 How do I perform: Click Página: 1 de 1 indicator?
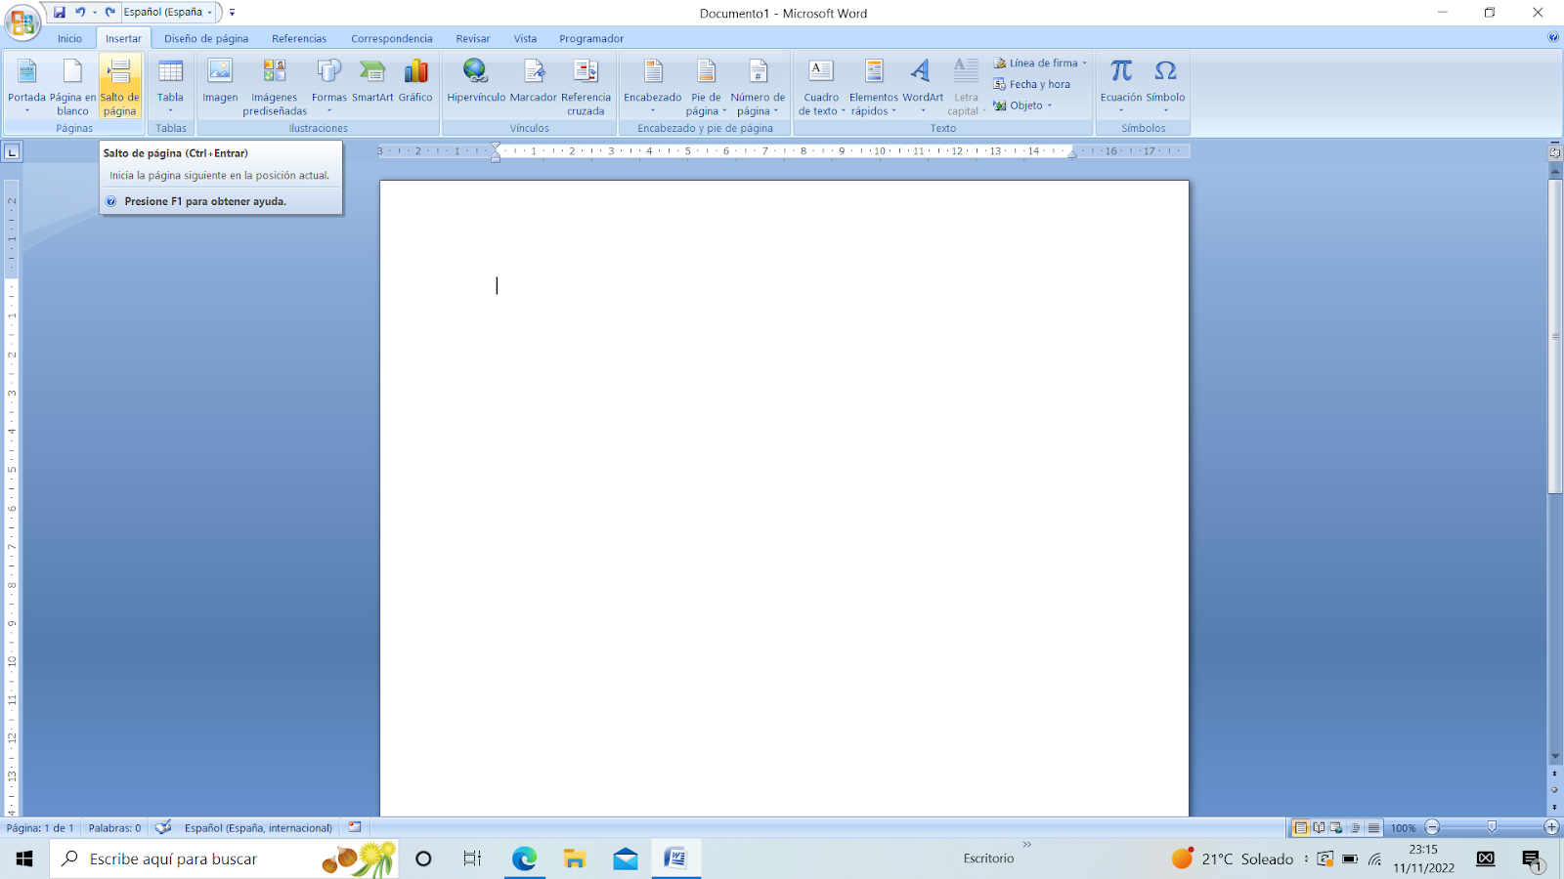40,827
